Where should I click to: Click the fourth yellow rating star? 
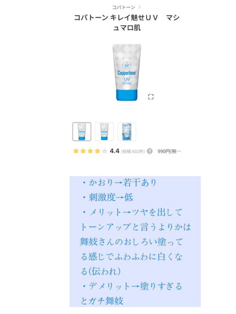[x=98, y=151]
